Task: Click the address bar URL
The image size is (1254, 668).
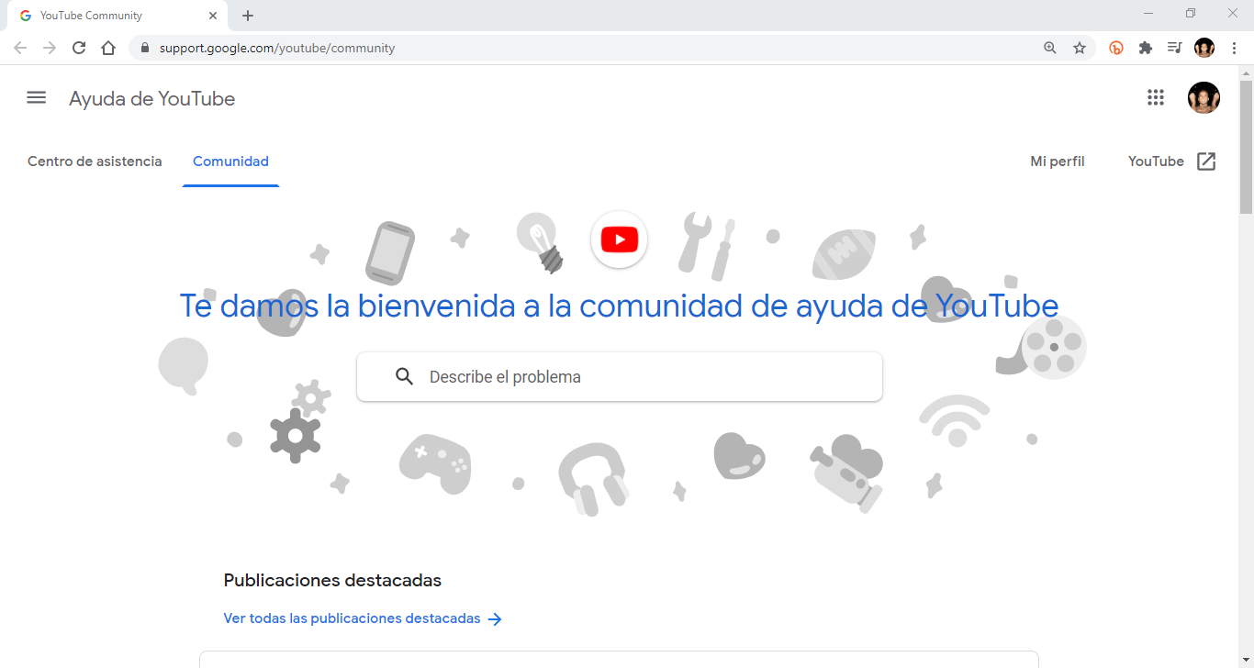Action: pos(277,48)
